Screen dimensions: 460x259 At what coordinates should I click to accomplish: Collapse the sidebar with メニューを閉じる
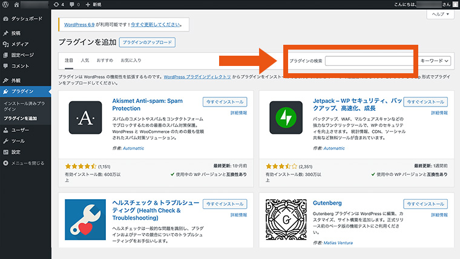(23, 163)
